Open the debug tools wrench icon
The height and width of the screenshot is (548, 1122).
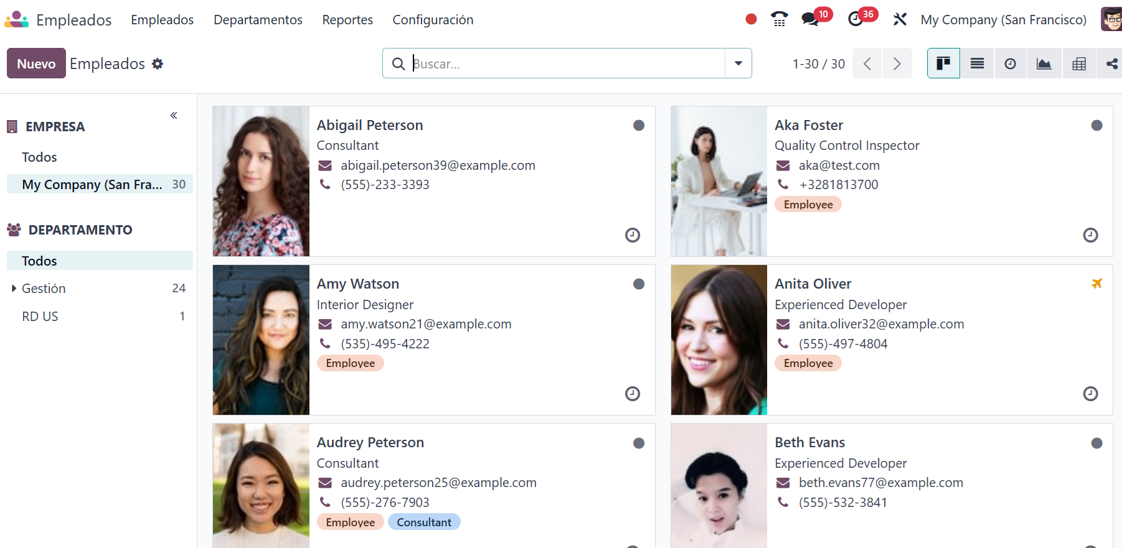(x=899, y=19)
